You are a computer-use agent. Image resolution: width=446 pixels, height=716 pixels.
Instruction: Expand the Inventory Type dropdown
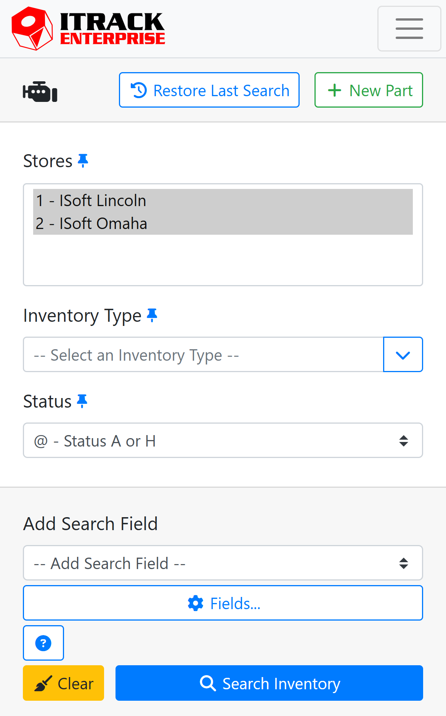(403, 355)
